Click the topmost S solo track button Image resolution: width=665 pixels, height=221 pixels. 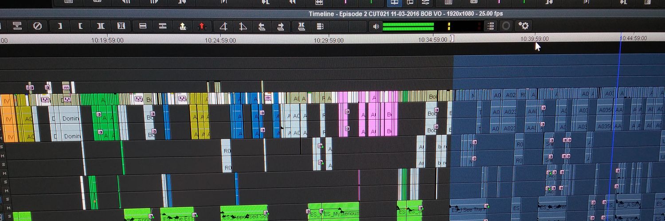pos(2,147)
